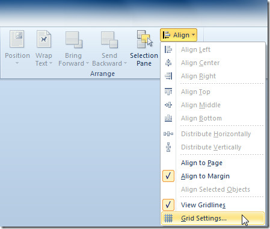This screenshot has height=229, width=270.
Task: Click the Align Center icon
Action: 168,63
